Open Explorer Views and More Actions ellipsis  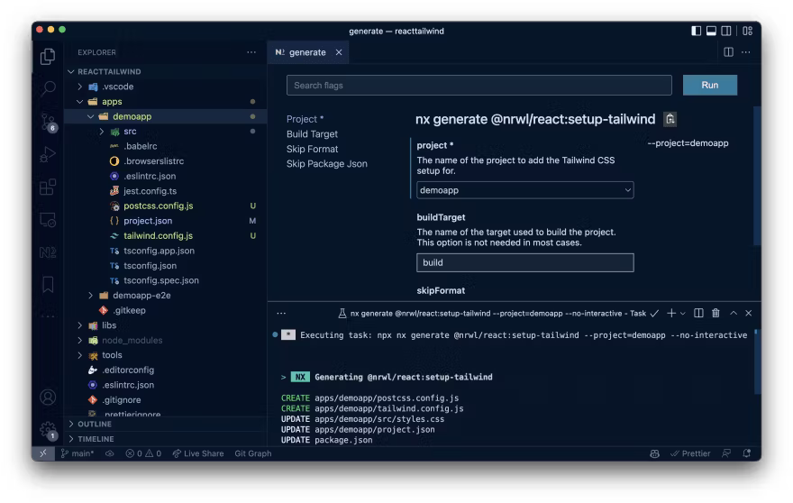tap(251, 52)
